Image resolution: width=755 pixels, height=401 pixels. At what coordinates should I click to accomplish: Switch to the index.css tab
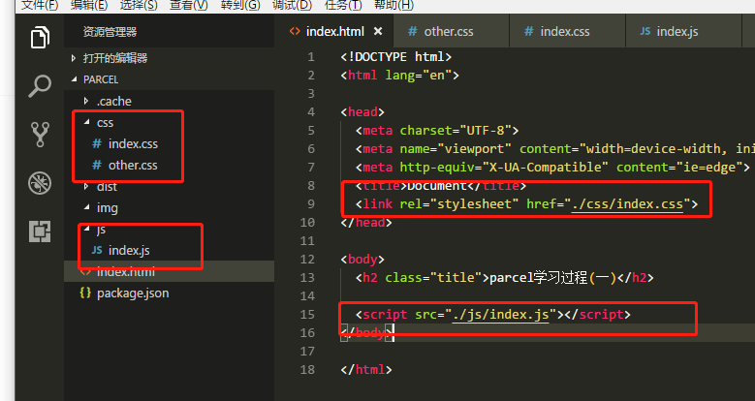tap(568, 32)
